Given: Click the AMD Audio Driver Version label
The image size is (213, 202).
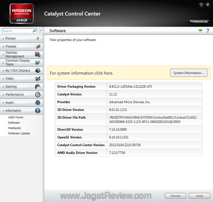Looking at the screenshot, I should (x=77, y=153).
